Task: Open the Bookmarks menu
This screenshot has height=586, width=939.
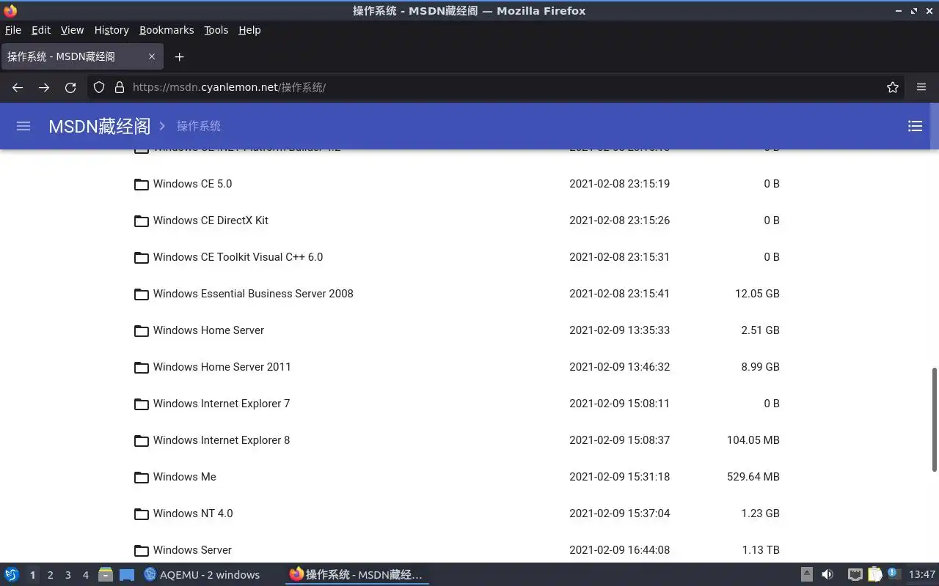Action: click(x=167, y=30)
